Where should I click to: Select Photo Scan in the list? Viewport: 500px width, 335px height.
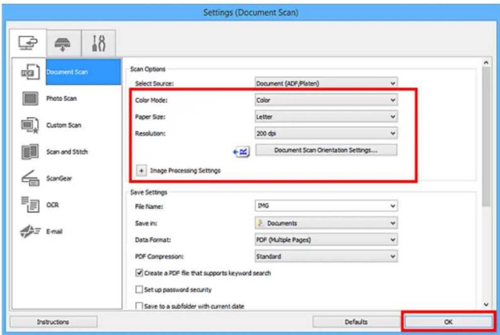tap(61, 98)
